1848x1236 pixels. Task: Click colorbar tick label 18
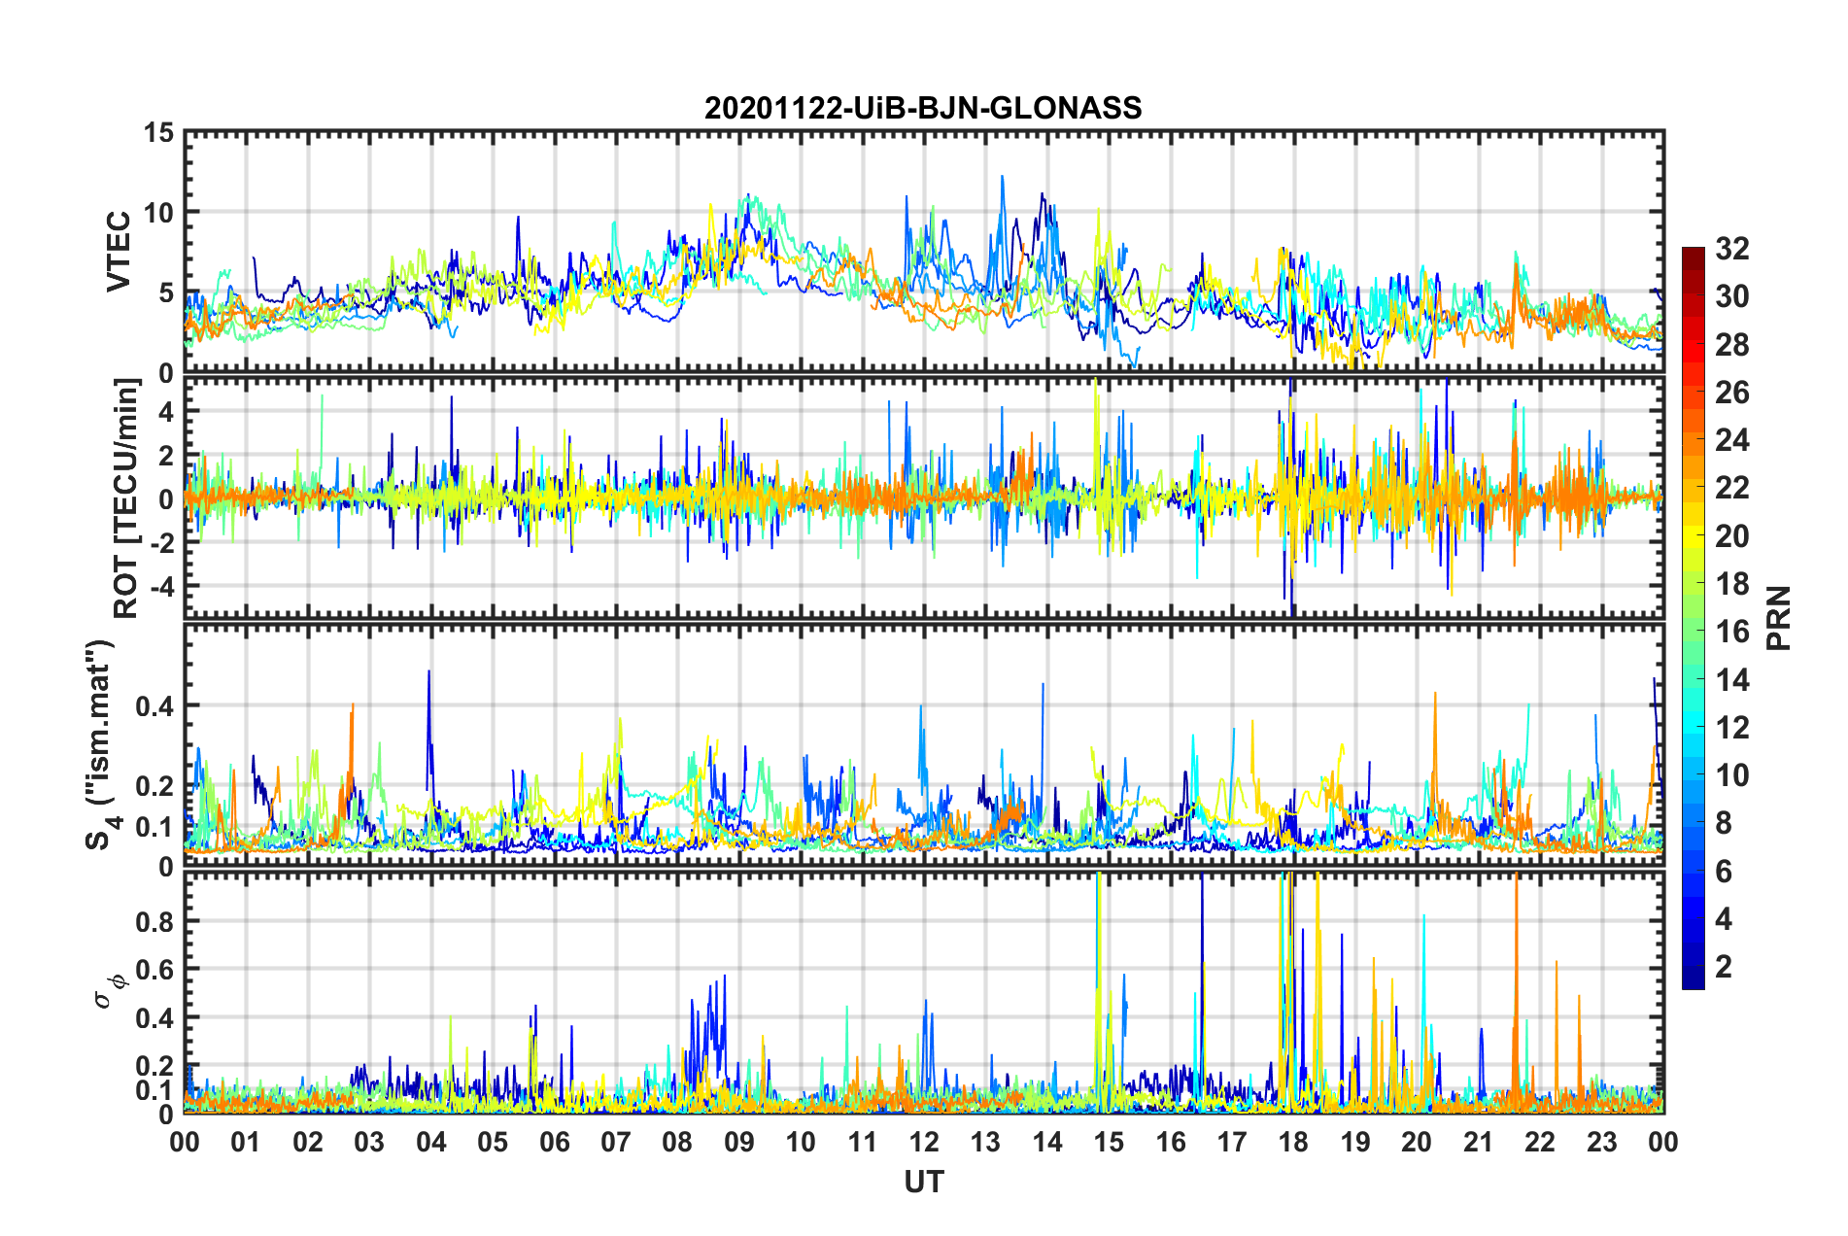pos(1731,584)
